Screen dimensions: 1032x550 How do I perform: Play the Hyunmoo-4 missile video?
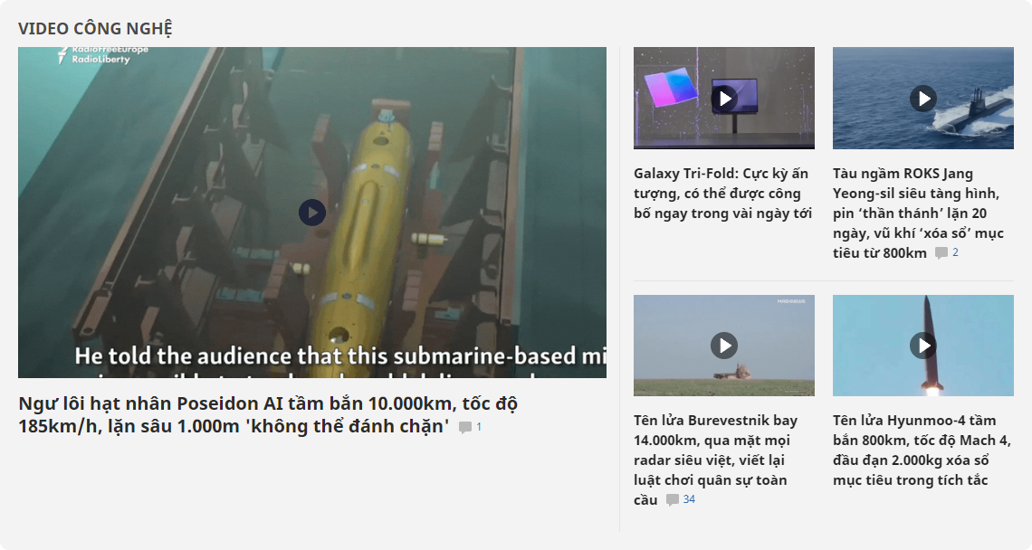922,346
